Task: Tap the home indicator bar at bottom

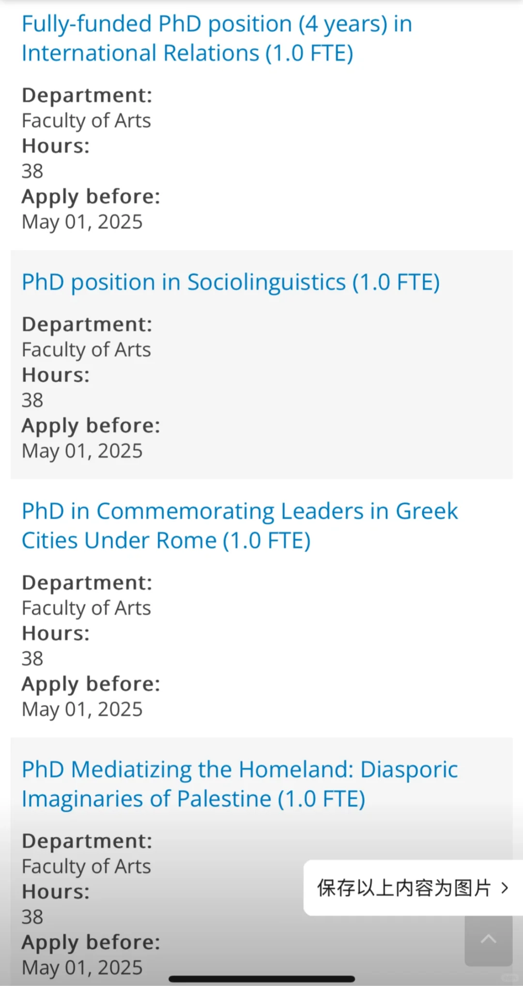Action: (261, 979)
